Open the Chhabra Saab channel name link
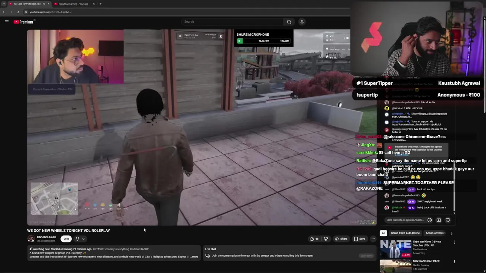 (x=46, y=237)
